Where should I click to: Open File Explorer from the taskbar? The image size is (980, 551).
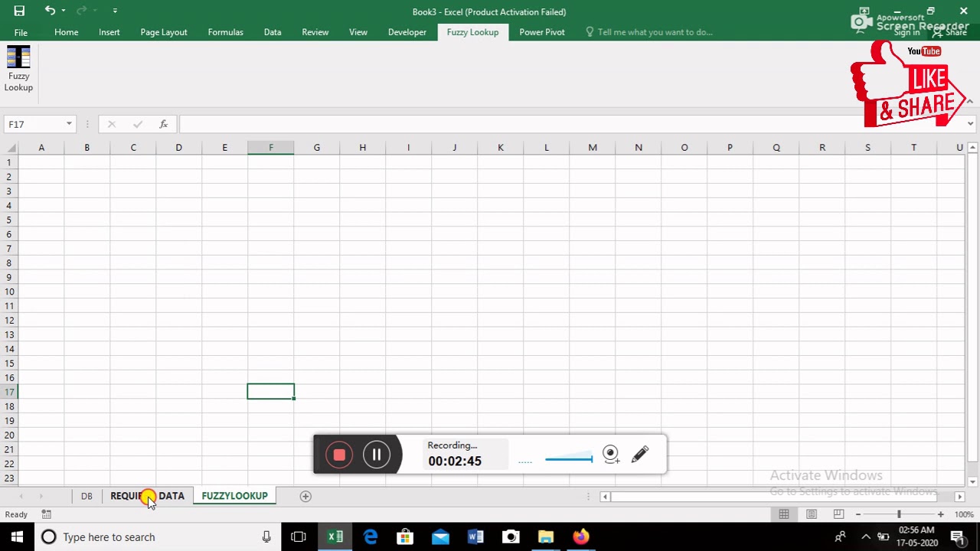tap(546, 536)
